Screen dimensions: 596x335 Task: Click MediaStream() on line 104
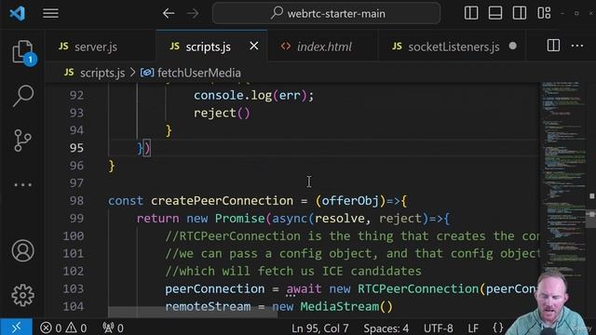[x=346, y=306]
